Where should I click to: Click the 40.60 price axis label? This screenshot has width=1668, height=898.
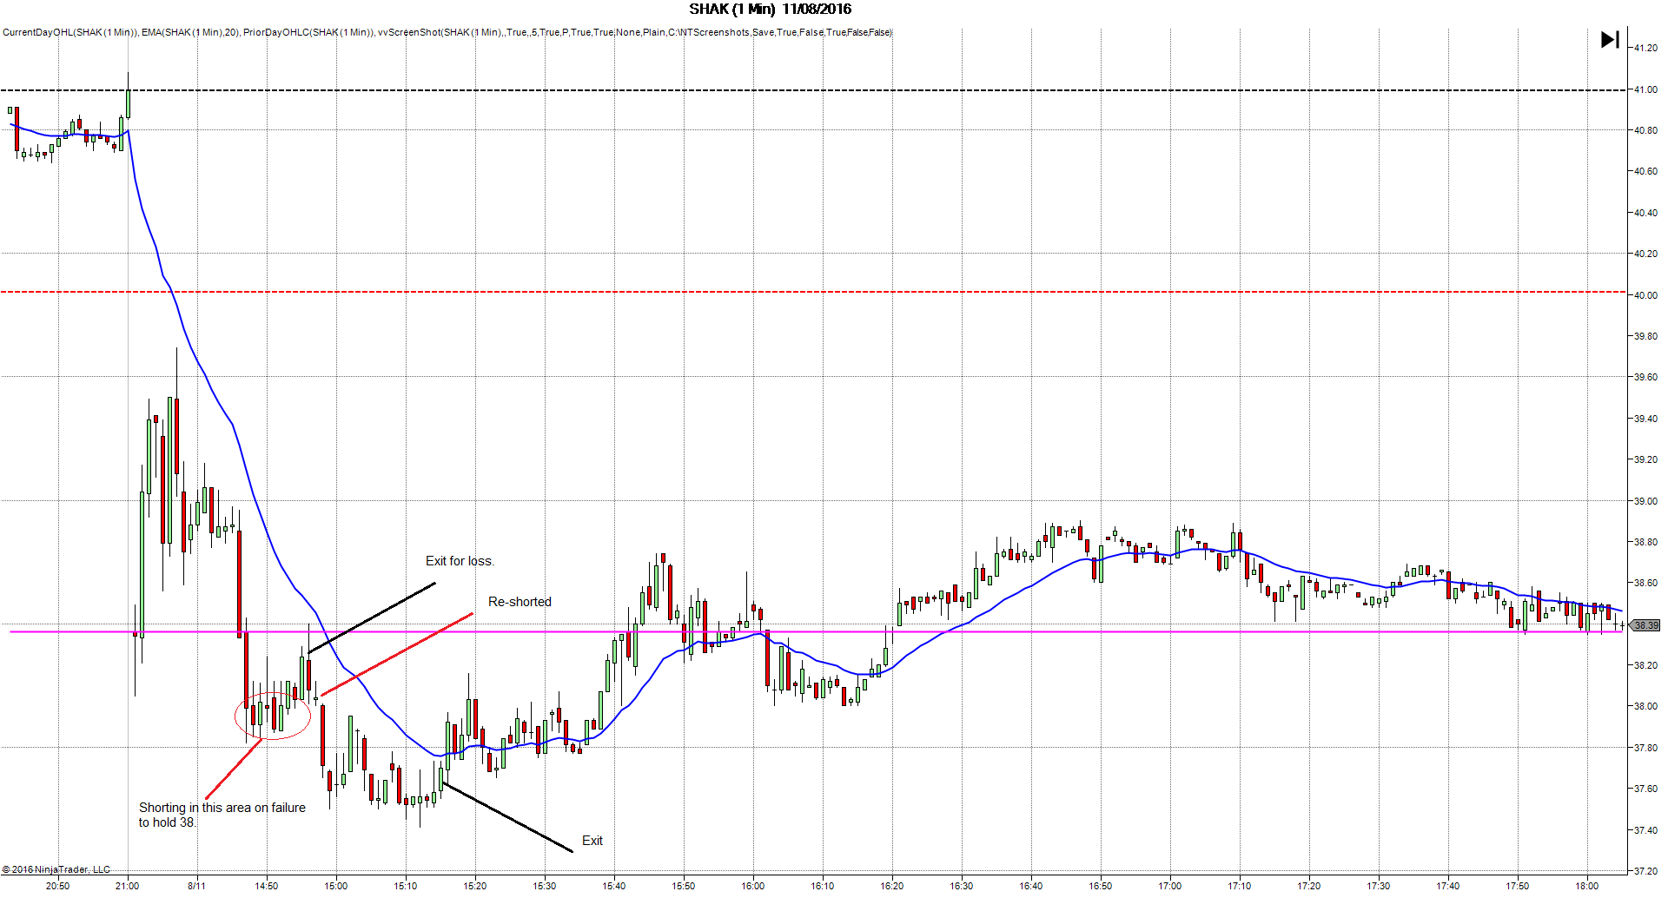click(1645, 172)
